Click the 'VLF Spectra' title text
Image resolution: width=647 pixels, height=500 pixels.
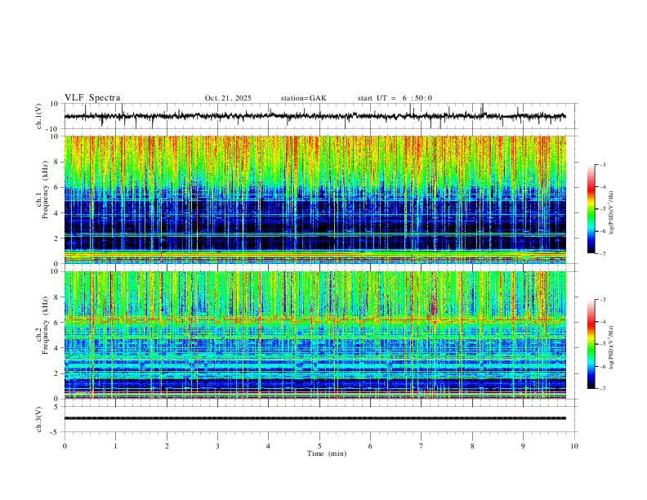(92, 98)
